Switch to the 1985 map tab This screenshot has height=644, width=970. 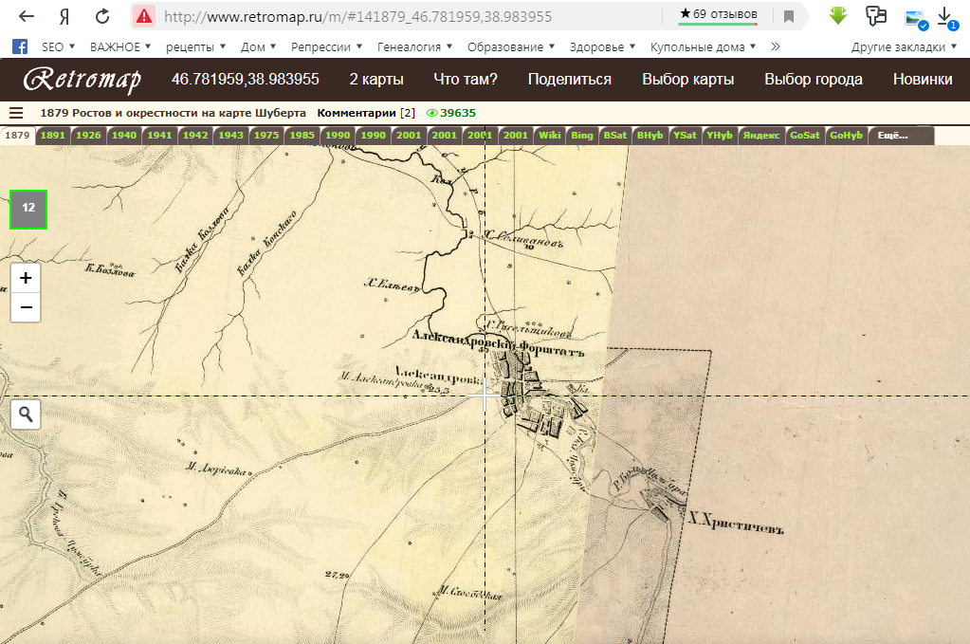tap(302, 136)
